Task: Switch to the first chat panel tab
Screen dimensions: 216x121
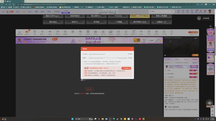Action: (x=168, y=59)
